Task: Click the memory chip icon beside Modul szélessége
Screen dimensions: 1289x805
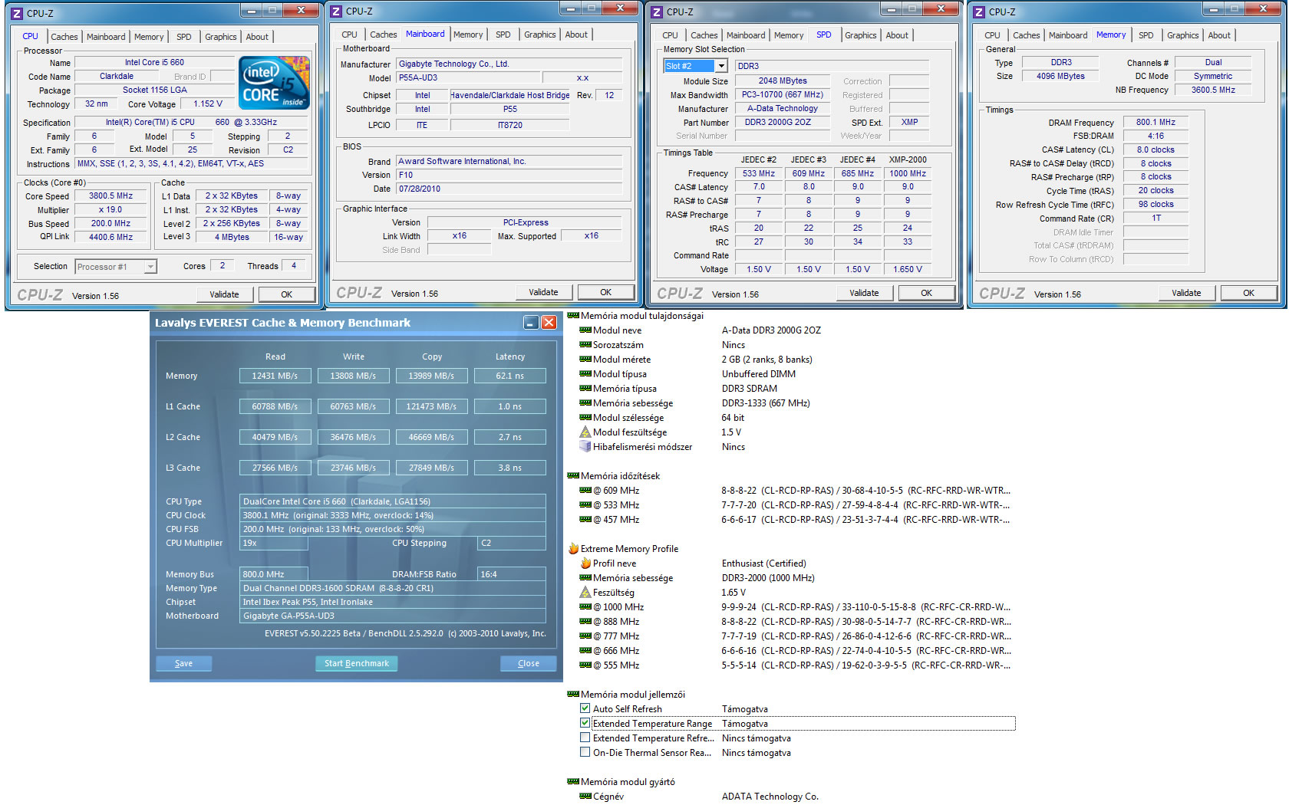Action: point(585,418)
